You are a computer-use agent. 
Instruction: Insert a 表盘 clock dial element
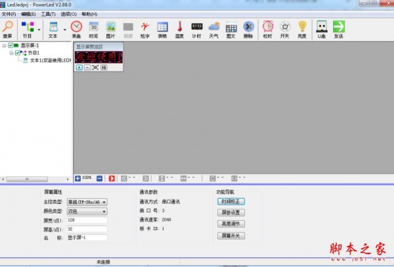coord(76,28)
